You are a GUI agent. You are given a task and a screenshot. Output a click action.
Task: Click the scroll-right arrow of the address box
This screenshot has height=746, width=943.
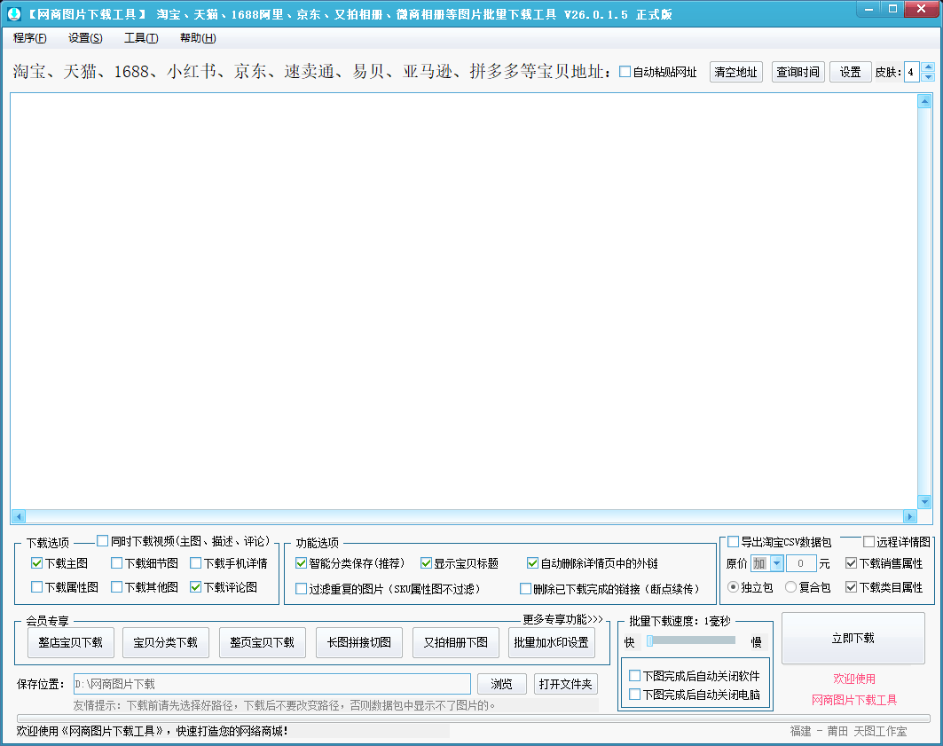pyautogui.click(x=909, y=516)
